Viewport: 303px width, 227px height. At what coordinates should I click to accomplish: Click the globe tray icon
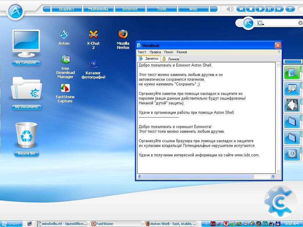pos(239,224)
